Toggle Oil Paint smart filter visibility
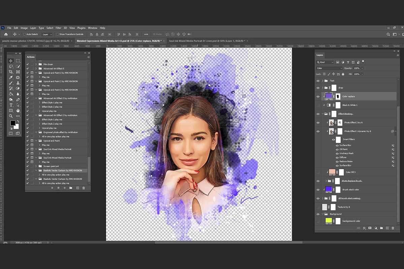 point(337,149)
